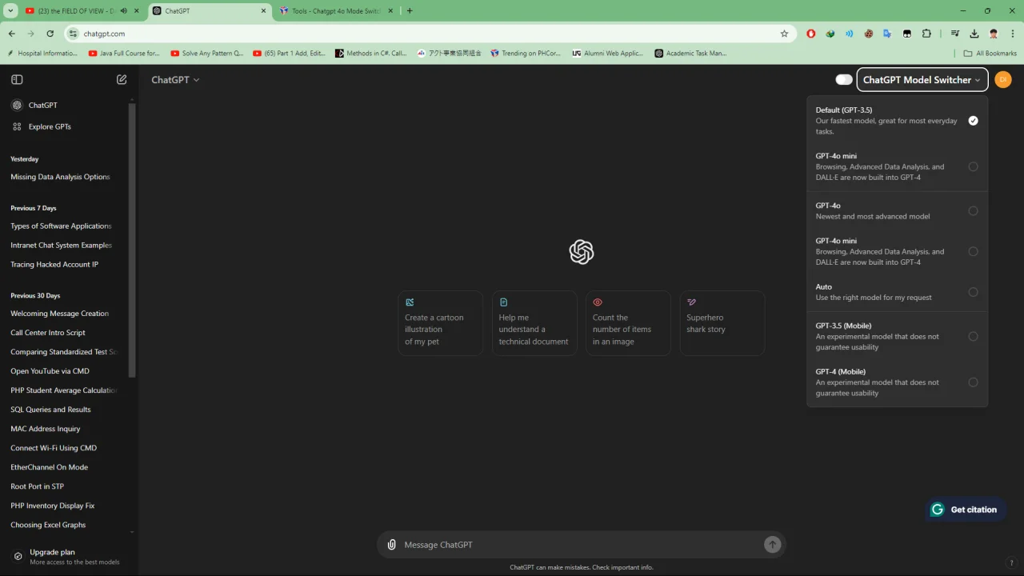Open PHP Inventory Display Fix chat
This screenshot has height=576, width=1024.
pyautogui.click(x=53, y=506)
